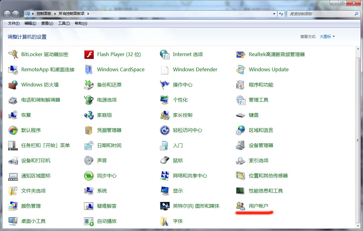Screen dimensions: 363x231
Task: Open 英特尔(R) 图形和媒体 icon
Action: (x=165, y=206)
